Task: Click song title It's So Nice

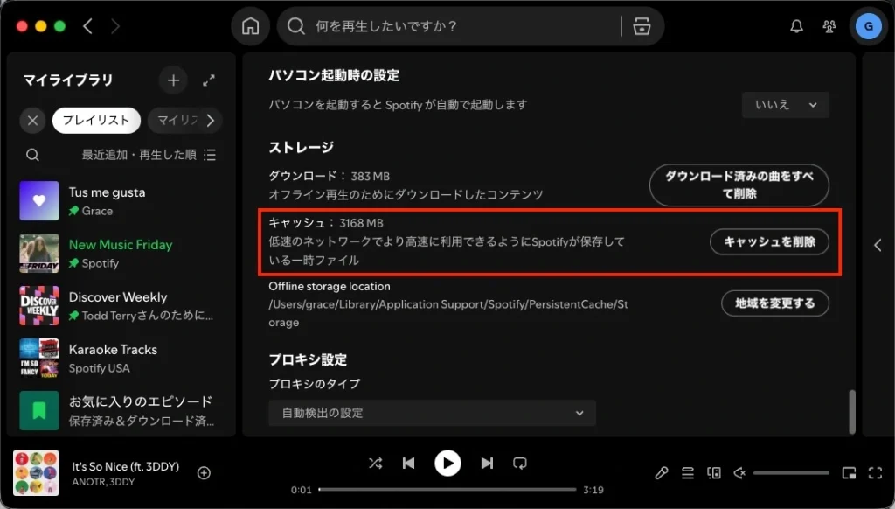Action: pyautogui.click(x=126, y=467)
